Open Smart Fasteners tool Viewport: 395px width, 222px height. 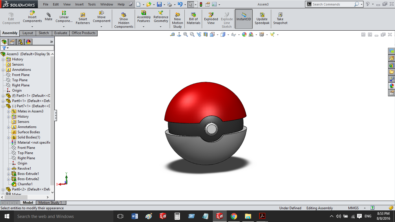point(83,19)
